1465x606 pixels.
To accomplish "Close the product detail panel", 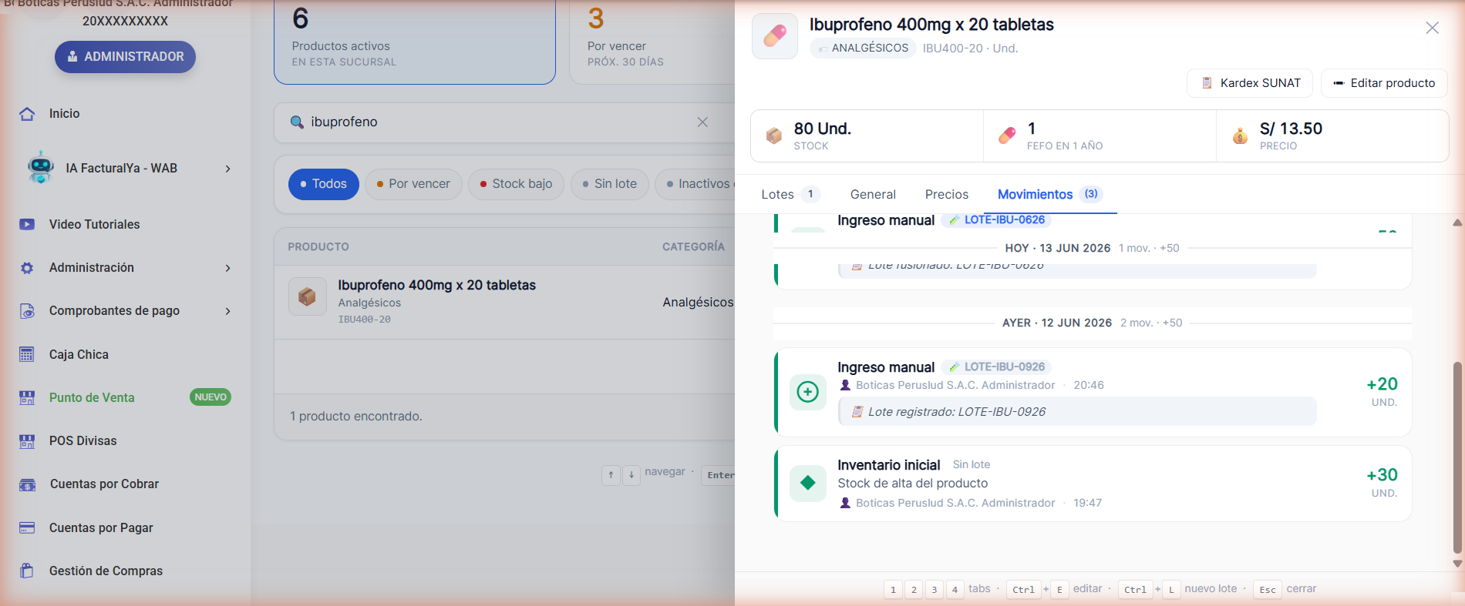I will pyautogui.click(x=1432, y=28).
